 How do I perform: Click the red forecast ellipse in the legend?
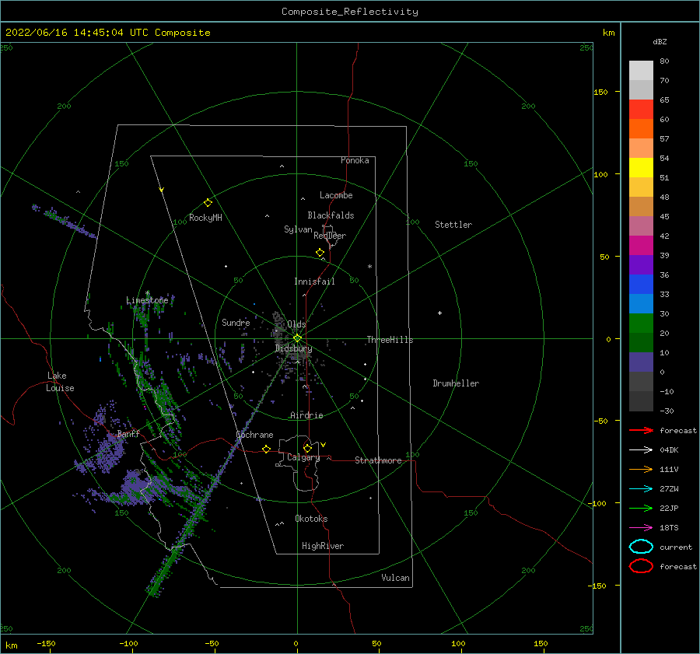click(641, 566)
